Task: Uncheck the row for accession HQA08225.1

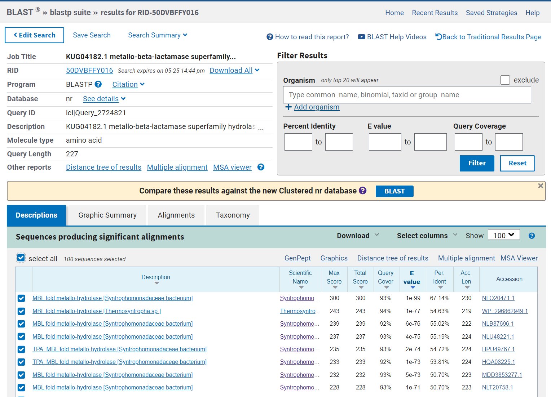Action: pos(21,362)
